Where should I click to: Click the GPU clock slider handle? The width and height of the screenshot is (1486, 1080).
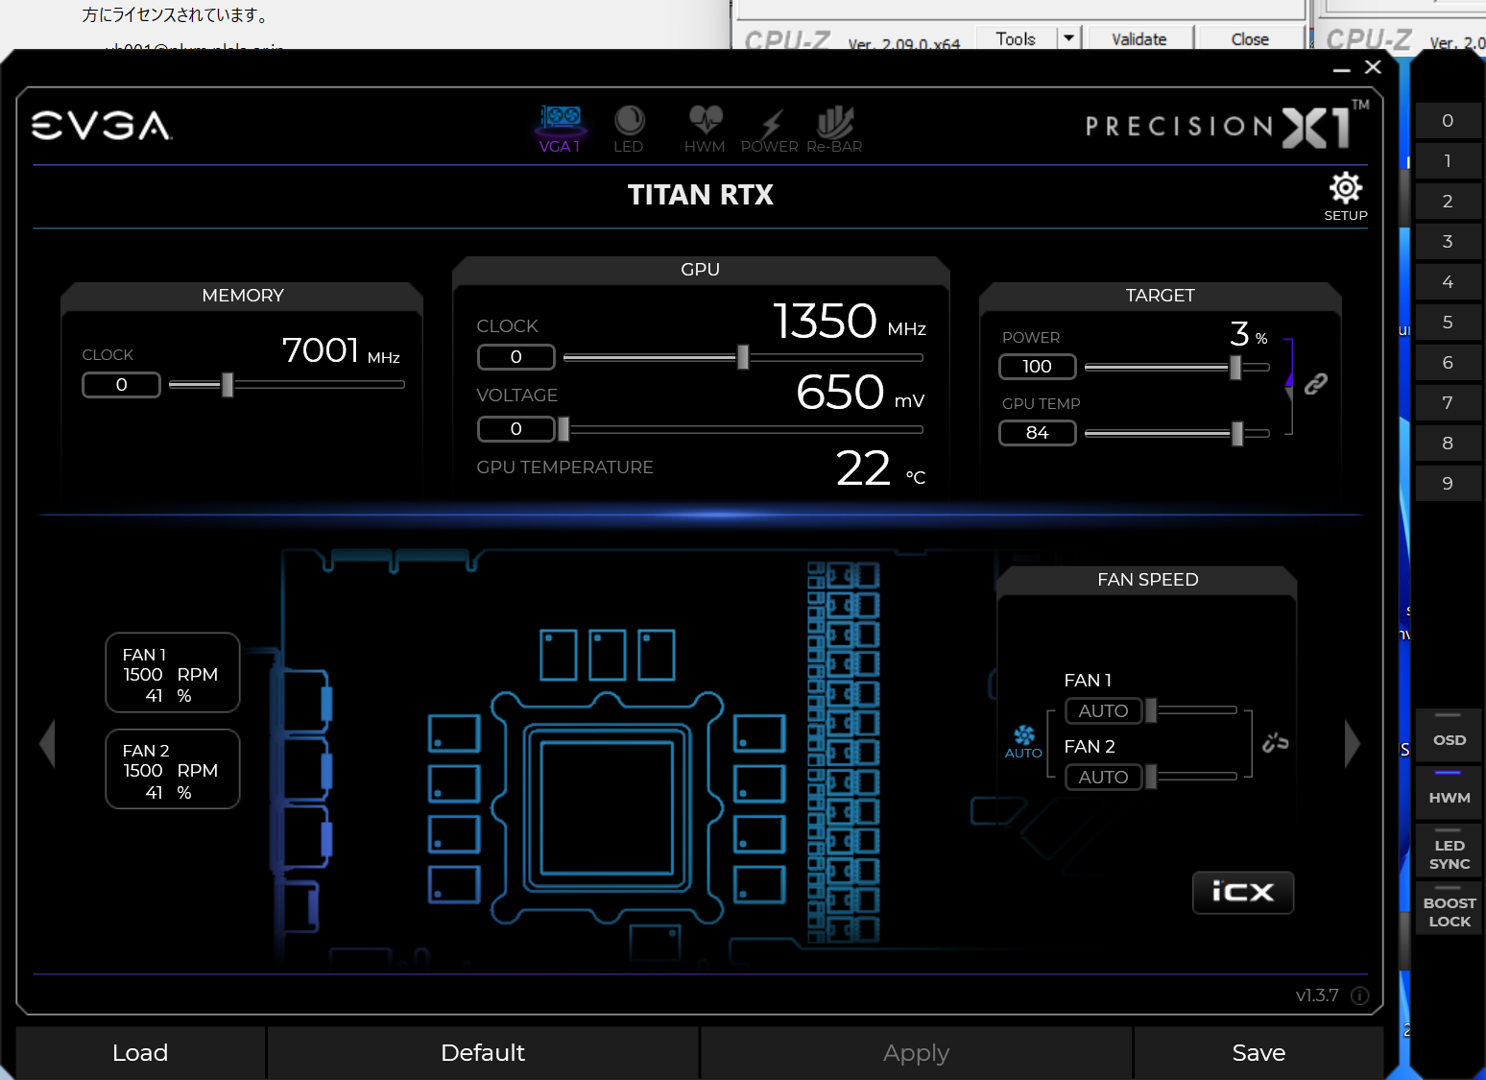coord(742,357)
